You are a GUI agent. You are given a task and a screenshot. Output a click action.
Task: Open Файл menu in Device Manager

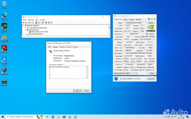click(25, 20)
